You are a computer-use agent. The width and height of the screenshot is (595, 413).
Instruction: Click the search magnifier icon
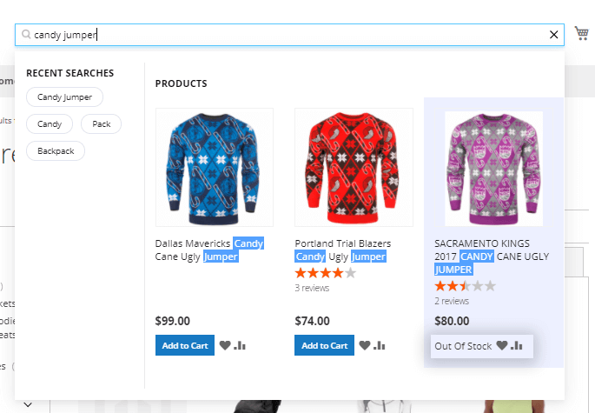click(26, 35)
